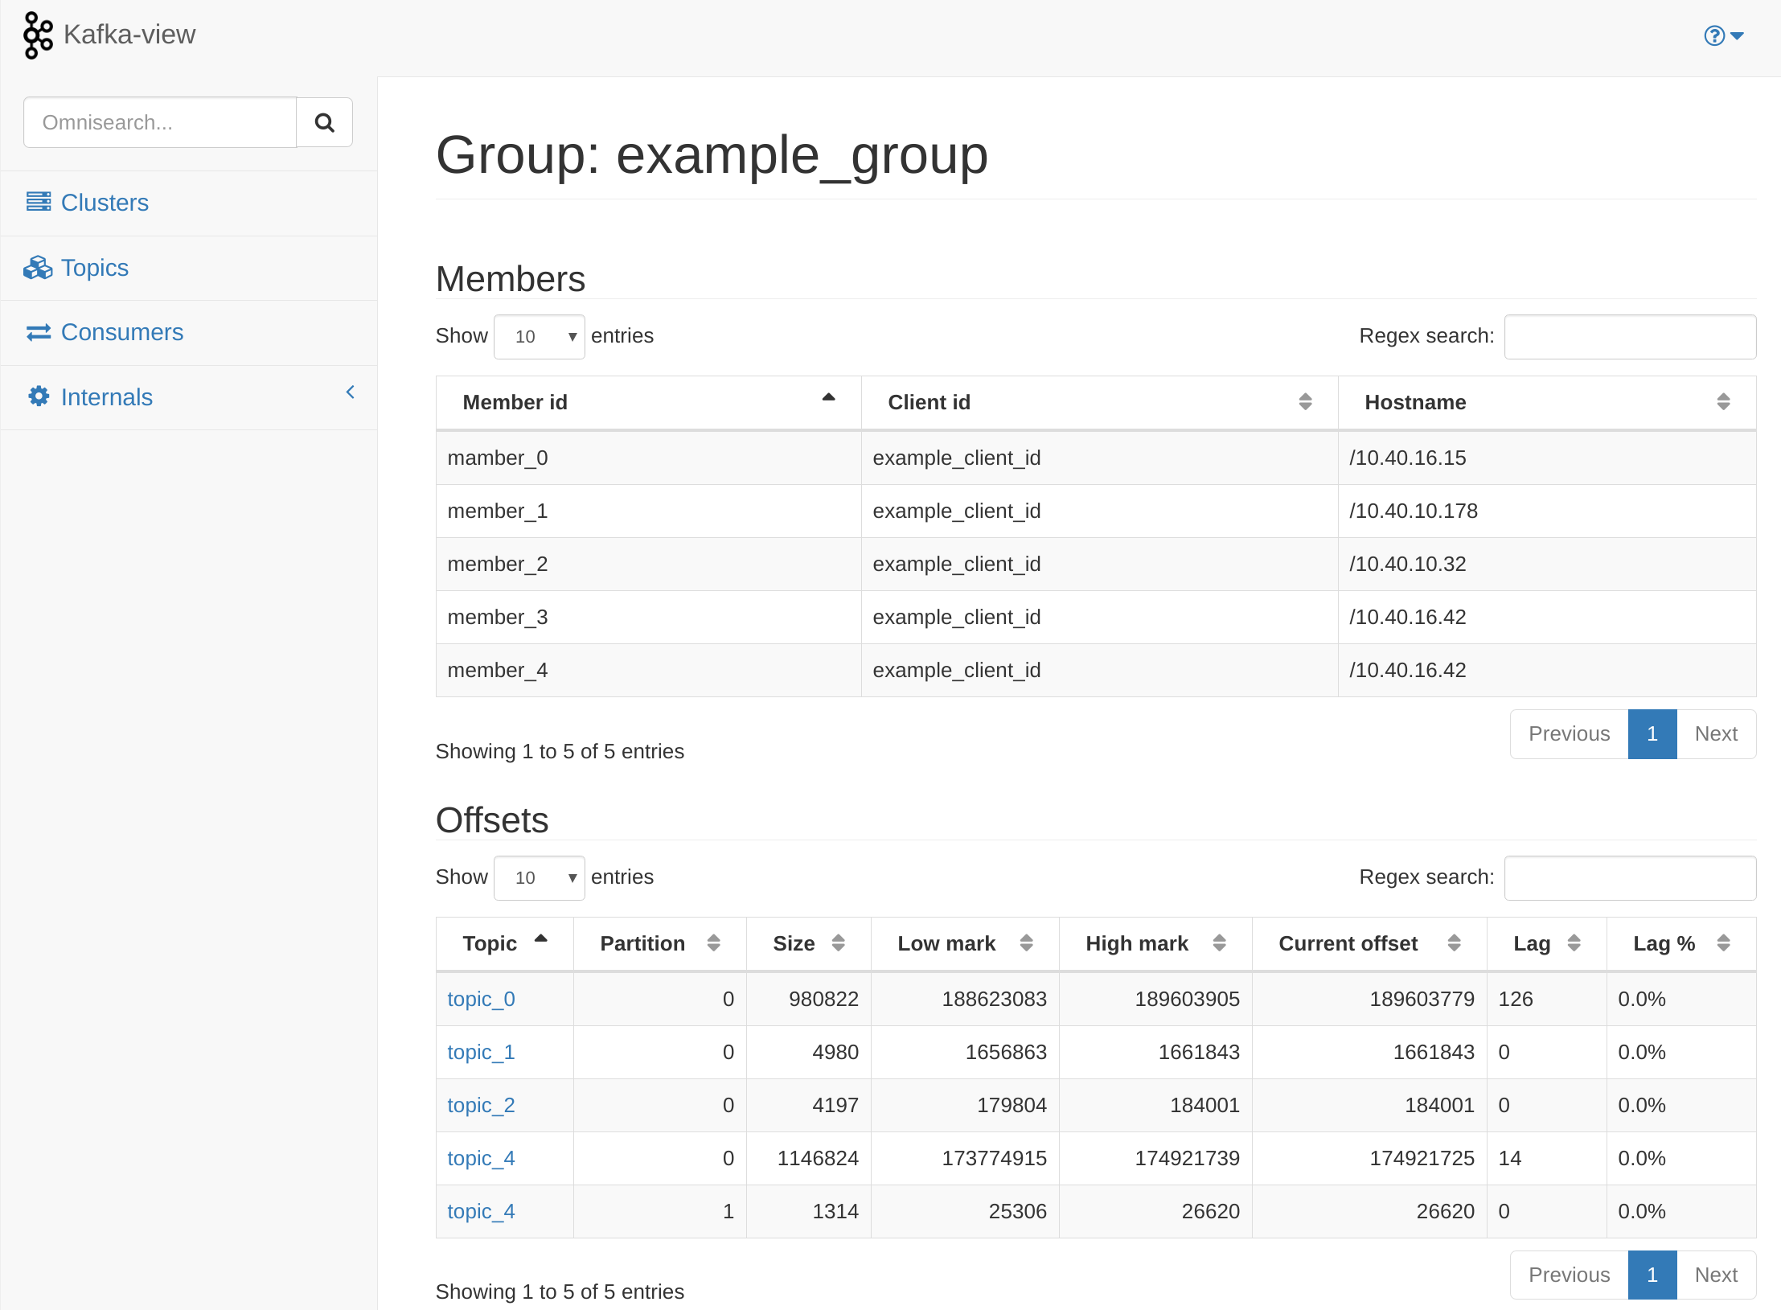
Task: Sort Members by Client id arrows
Action: [x=1304, y=401]
